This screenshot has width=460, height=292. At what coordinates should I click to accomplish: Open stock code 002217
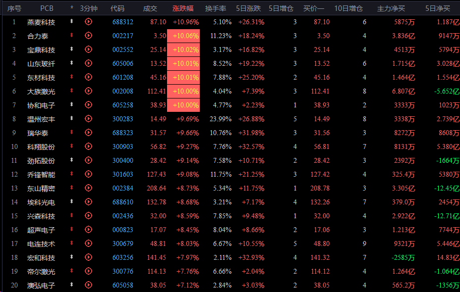[x=122, y=36]
